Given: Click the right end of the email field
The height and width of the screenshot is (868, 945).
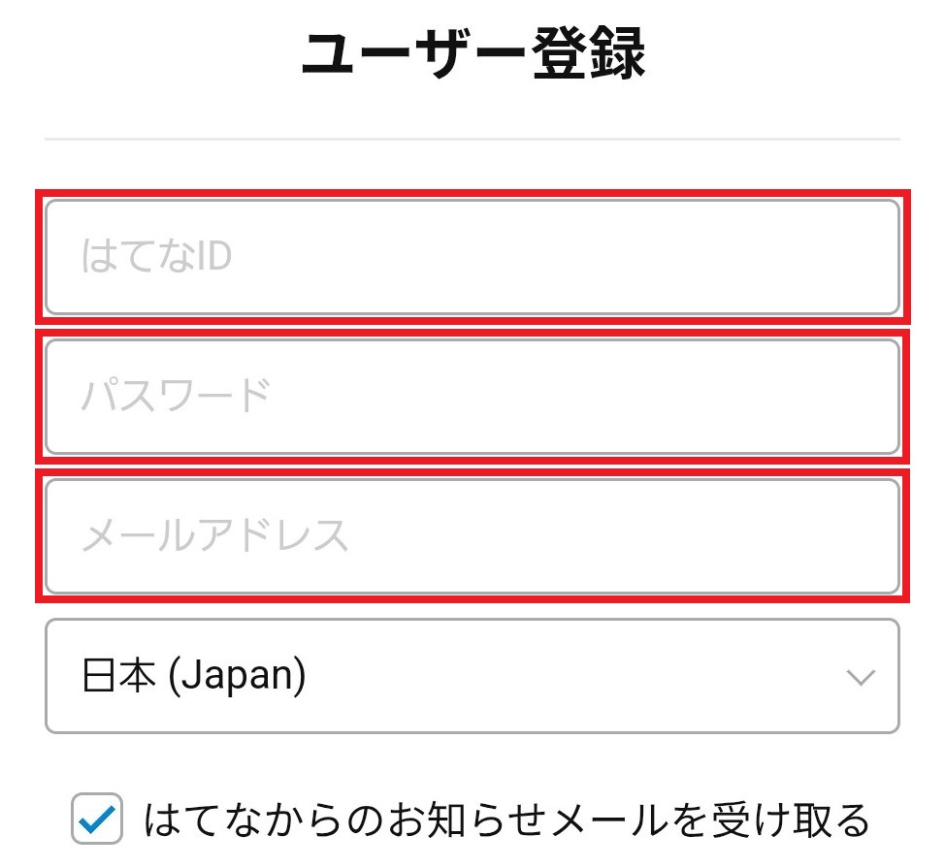Looking at the screenshot, I should click(x=854, y=536).
